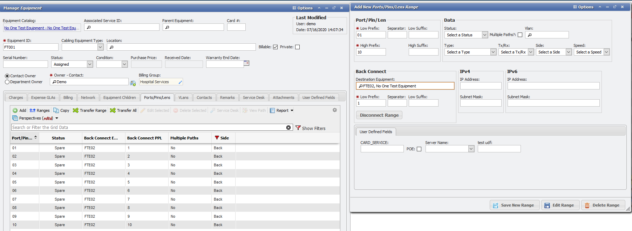Open the Select a Speed dropdown
Screen dimensions: 632x231
pyautogui.click(x=607, y=52)
